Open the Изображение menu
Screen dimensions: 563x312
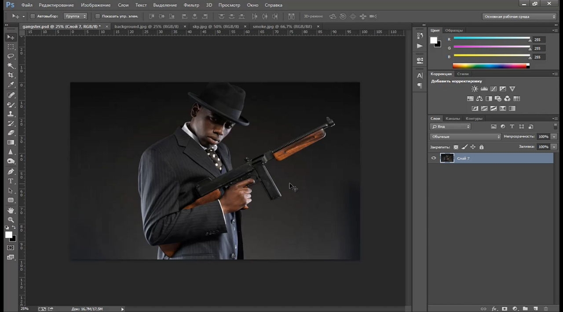pyautogui.click(x=95, y=5)
